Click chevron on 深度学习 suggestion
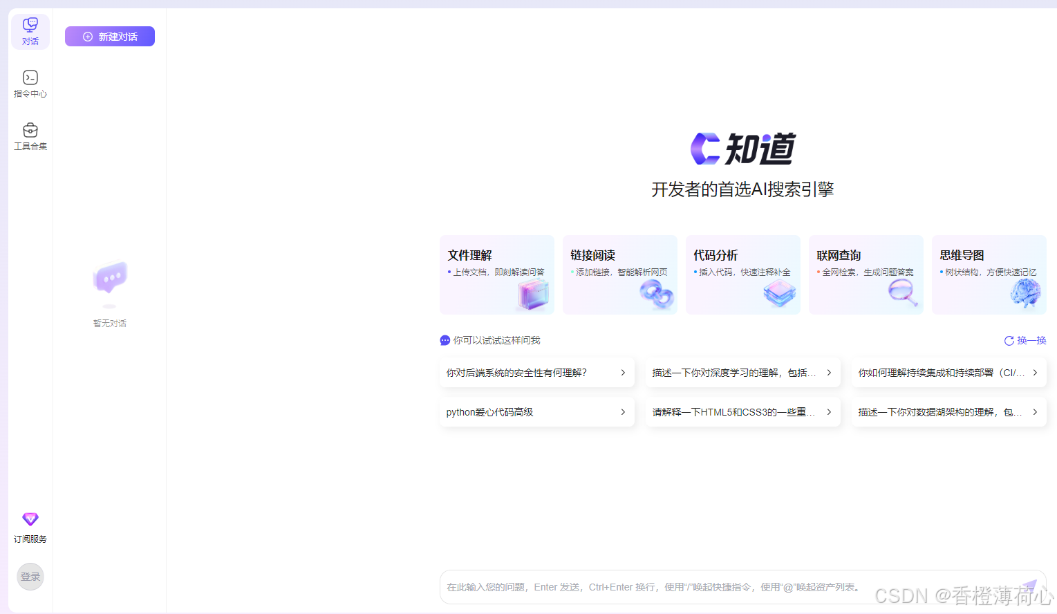Image resolution: width=1057 pixels, height=614 pixels. pyautogui.click(x=829, y=373)
